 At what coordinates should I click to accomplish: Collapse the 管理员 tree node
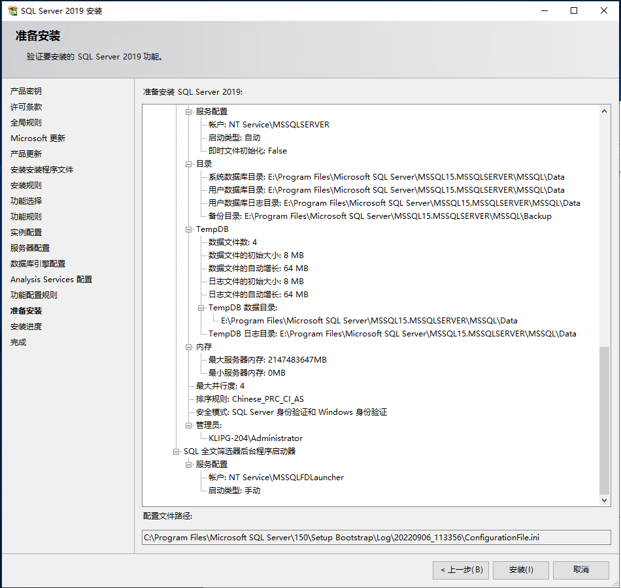pyautogui.click(x=188, y=425)
